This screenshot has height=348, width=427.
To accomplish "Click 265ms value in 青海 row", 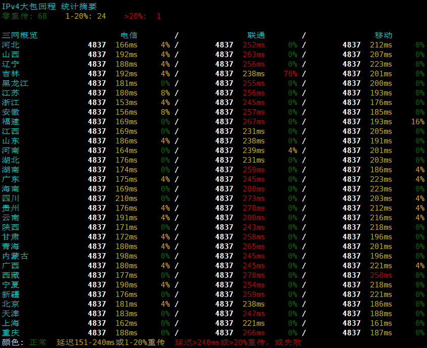I will [x=254, y=246].
